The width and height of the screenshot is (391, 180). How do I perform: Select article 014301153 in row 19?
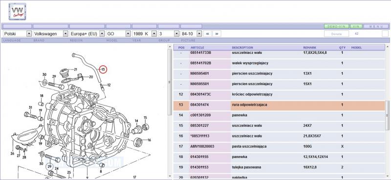click(199, 167)
